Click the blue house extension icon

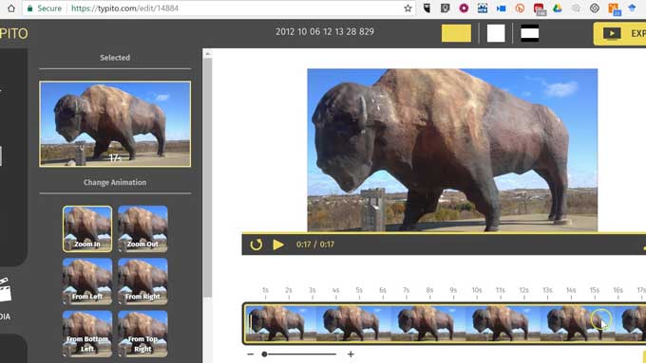[632, 9]
